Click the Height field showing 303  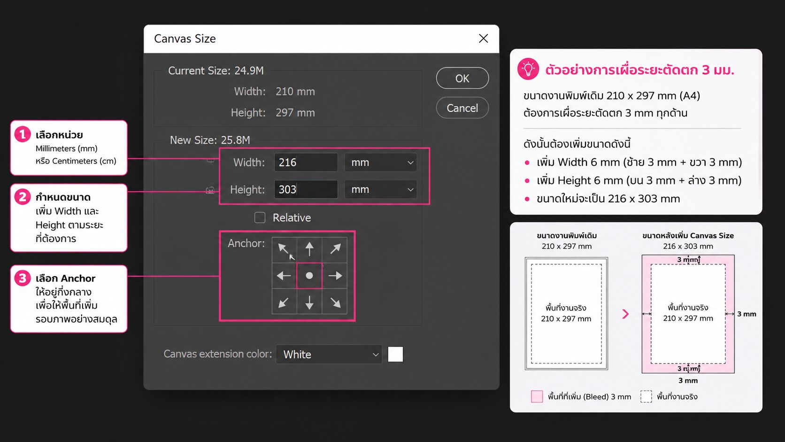(x=306, y=189)
